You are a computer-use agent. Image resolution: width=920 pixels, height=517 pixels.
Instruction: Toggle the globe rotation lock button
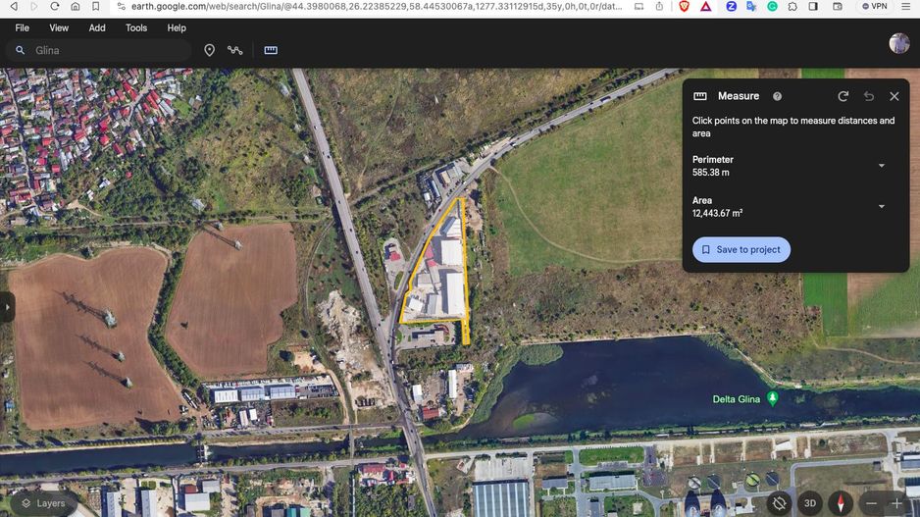coord(779,503)
